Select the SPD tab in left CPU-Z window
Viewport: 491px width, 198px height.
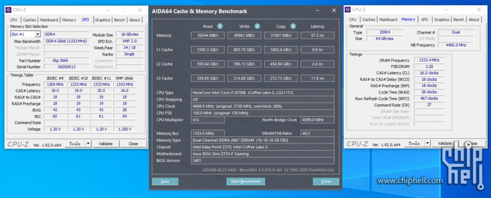86,19
